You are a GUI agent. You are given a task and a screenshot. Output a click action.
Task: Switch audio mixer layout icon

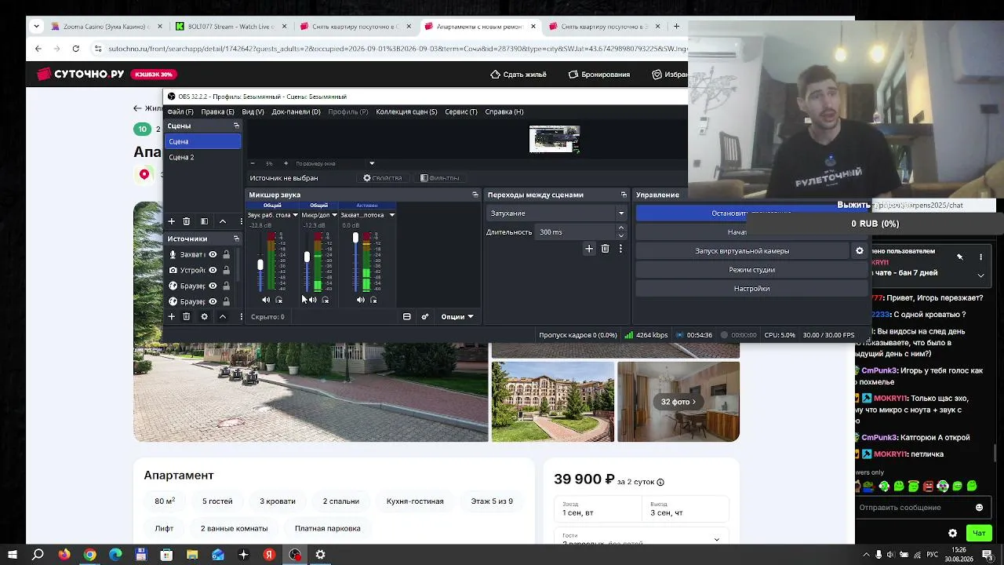pyautogui.click(x=406, y=316)
